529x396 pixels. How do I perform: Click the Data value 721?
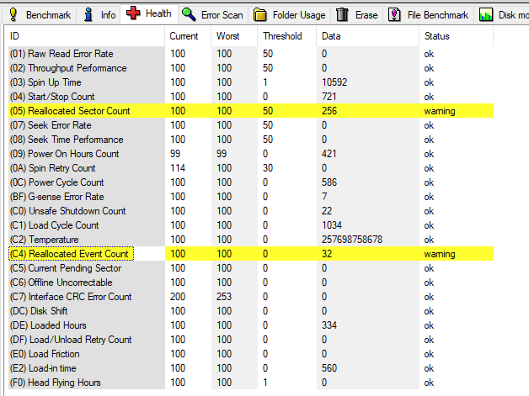(x=329, y=97)
